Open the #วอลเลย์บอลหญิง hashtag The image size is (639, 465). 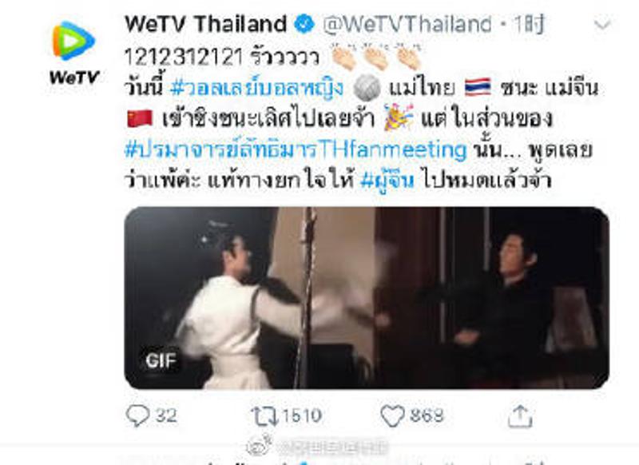tap(256, 88)
